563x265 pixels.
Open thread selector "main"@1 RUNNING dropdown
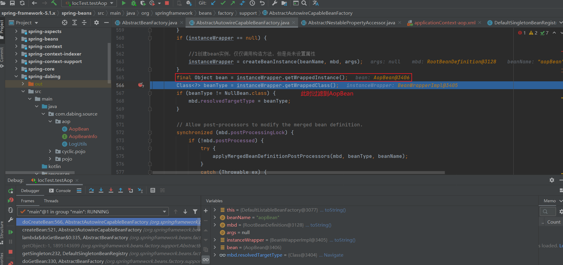[x=93, y=212]
